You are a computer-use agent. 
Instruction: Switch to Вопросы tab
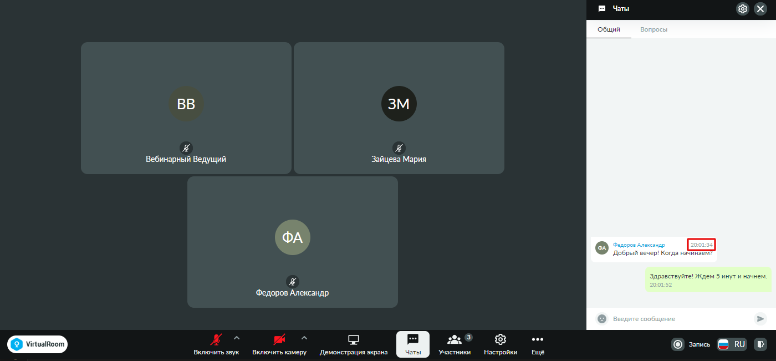point(654,29)
